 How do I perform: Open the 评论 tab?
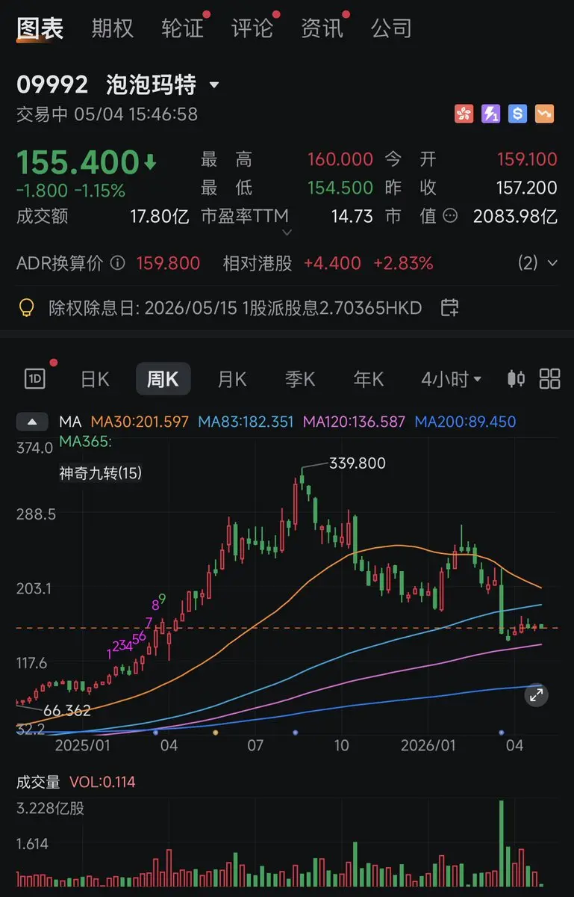(252, 28)
